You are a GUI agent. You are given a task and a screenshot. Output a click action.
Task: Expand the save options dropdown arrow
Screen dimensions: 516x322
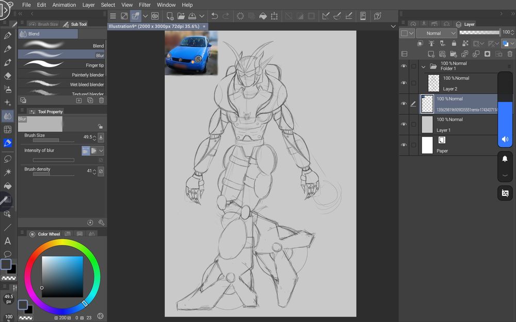coord(202,16)
